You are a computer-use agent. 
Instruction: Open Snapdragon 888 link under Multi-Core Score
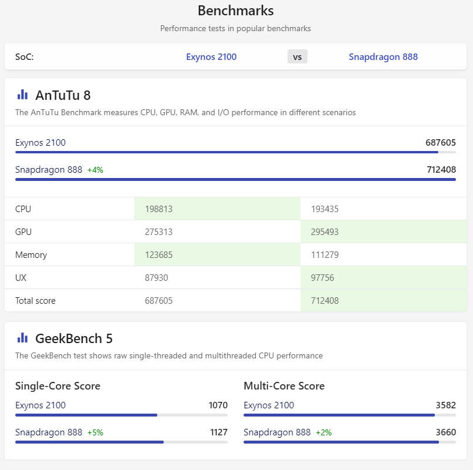click(x=277, y=432)
